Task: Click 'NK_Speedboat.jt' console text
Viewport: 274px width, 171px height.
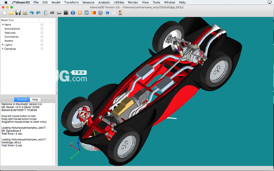Action: click(11, 130)
